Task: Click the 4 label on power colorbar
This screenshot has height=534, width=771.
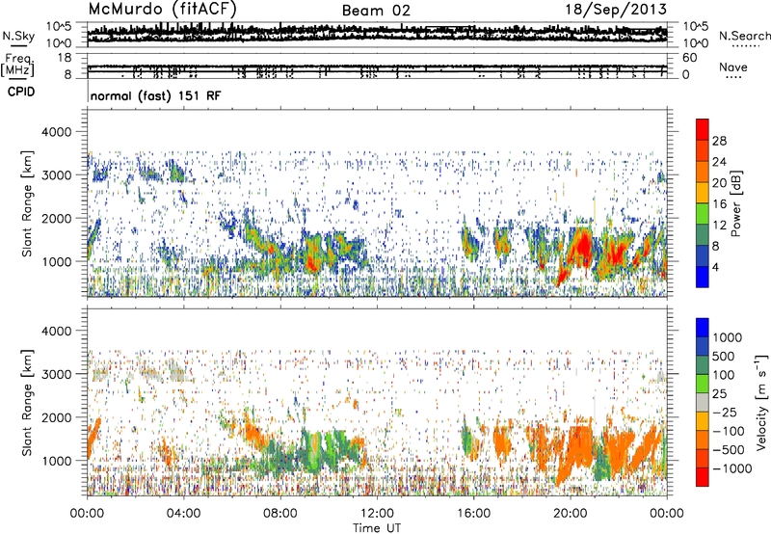Action: pyautogui.click(x=716, y=267)
